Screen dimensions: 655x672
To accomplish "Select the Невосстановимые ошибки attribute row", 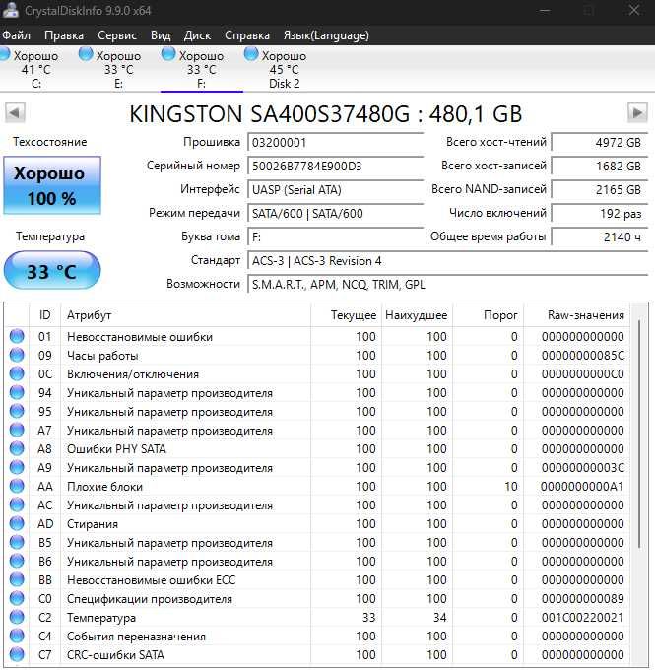I will [x=317, y=336].
